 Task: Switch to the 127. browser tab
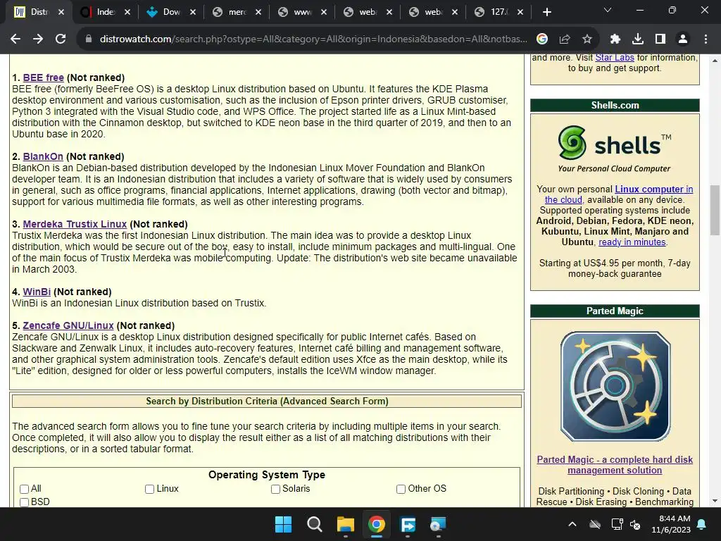(499, 13)
